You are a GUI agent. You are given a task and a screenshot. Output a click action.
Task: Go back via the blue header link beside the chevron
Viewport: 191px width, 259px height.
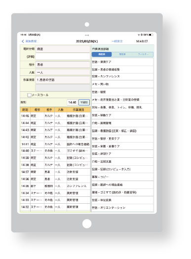(31, 41)
